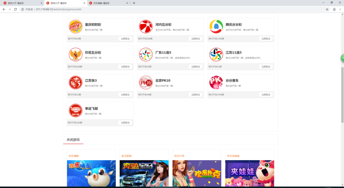The height and width of the screenshot is (188, 344).
Task: Open the 北京PK10 logo icon
Action: pos(146,82)
